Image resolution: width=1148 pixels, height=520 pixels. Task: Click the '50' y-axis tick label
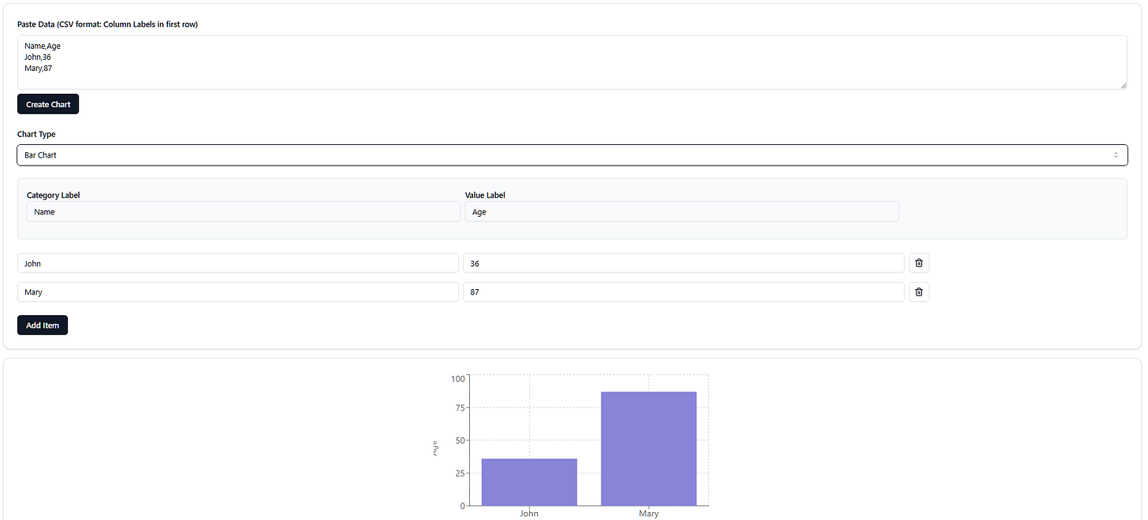[460, 440]
